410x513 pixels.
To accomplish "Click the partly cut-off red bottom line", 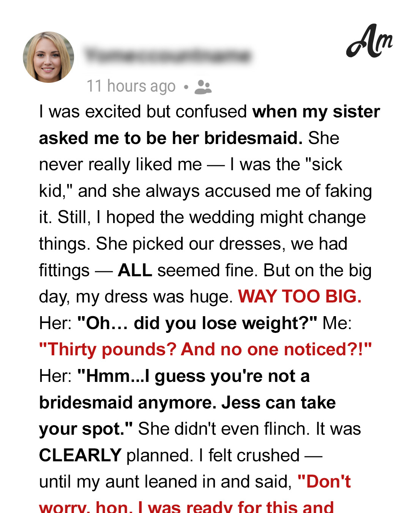I will (186, 507).
